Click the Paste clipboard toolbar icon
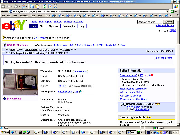Screen dimensions: 180x135 coord(37,6)
